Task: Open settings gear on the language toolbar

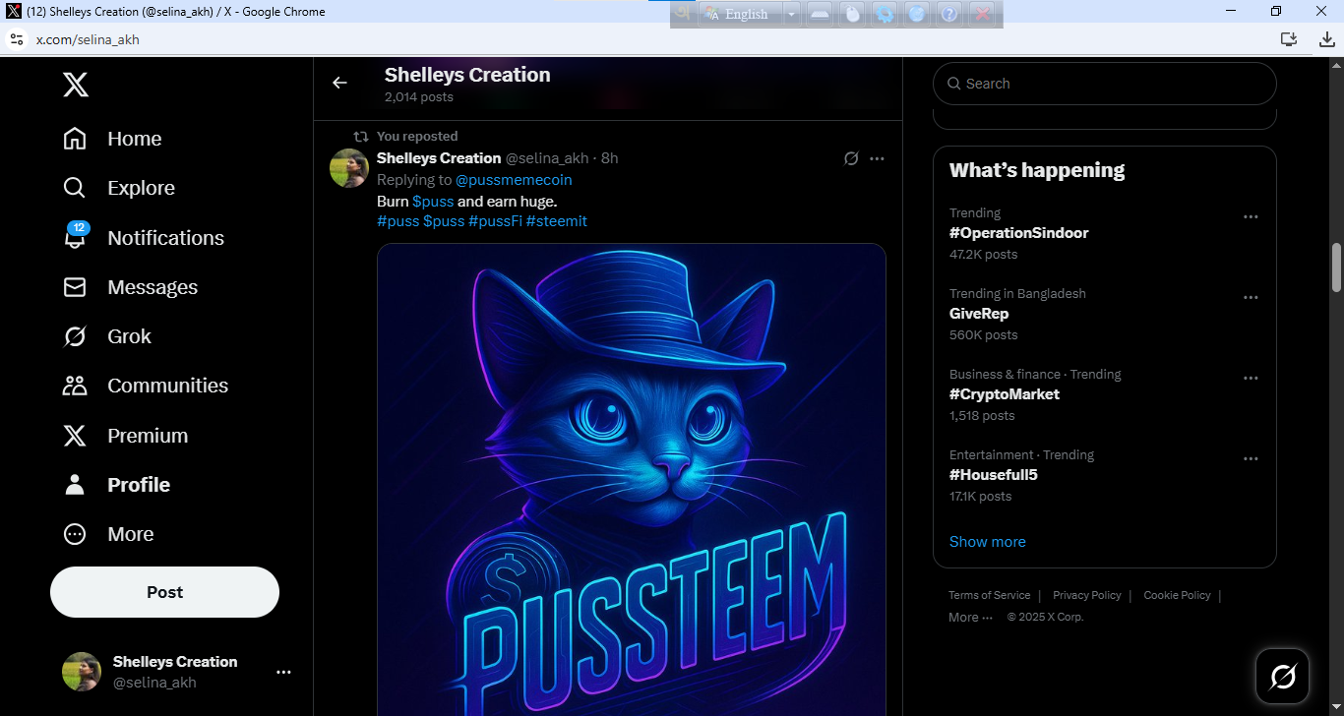Action: pos(885,14)
